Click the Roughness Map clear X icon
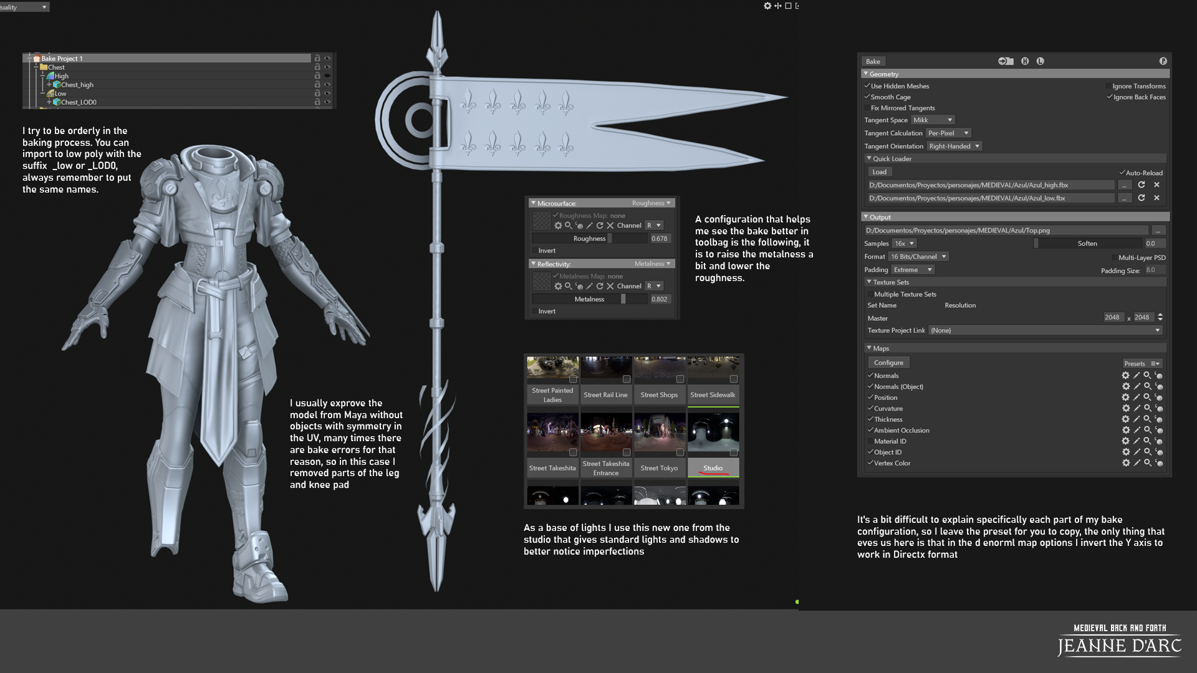 [x=610, y=226]
